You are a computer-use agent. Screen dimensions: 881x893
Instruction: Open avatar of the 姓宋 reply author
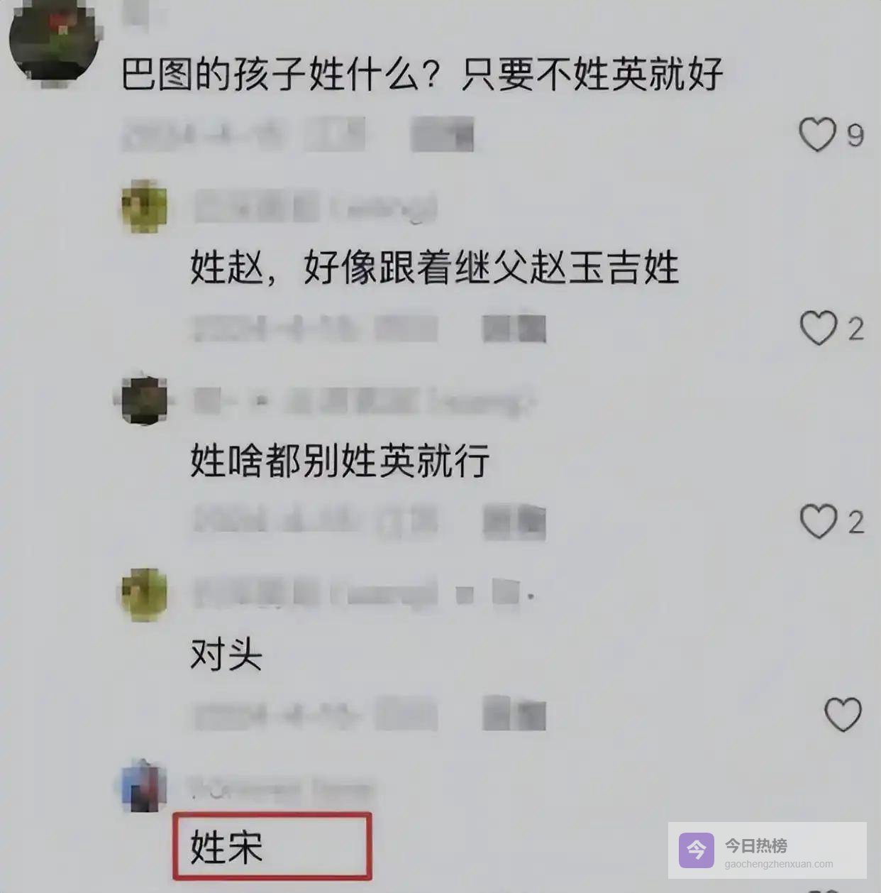point(144,787)
